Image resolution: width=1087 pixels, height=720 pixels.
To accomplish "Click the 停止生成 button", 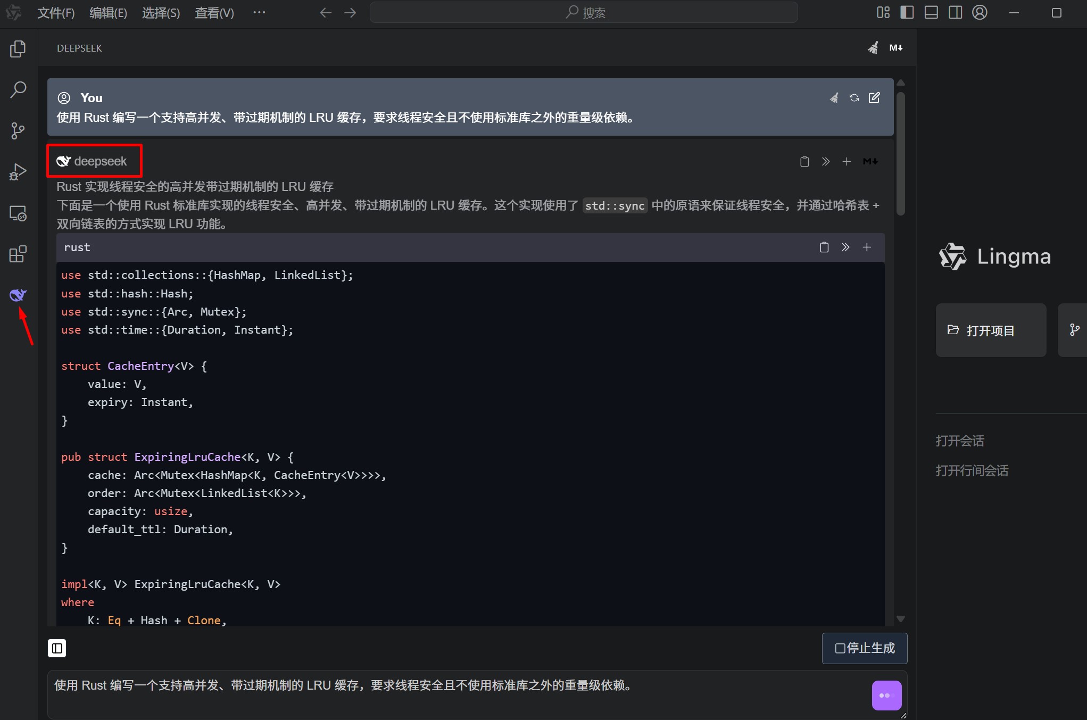I will pos(864,648).
